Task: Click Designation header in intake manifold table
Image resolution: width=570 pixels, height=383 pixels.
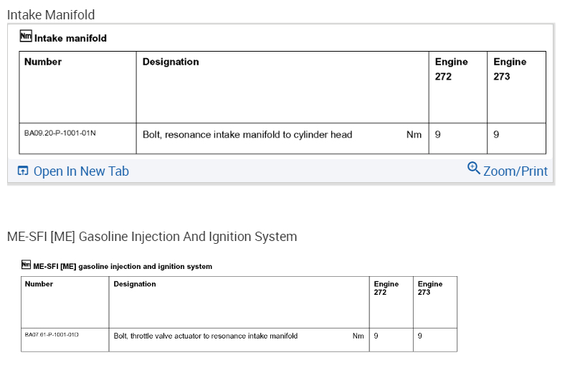Action: click(171, 62)
